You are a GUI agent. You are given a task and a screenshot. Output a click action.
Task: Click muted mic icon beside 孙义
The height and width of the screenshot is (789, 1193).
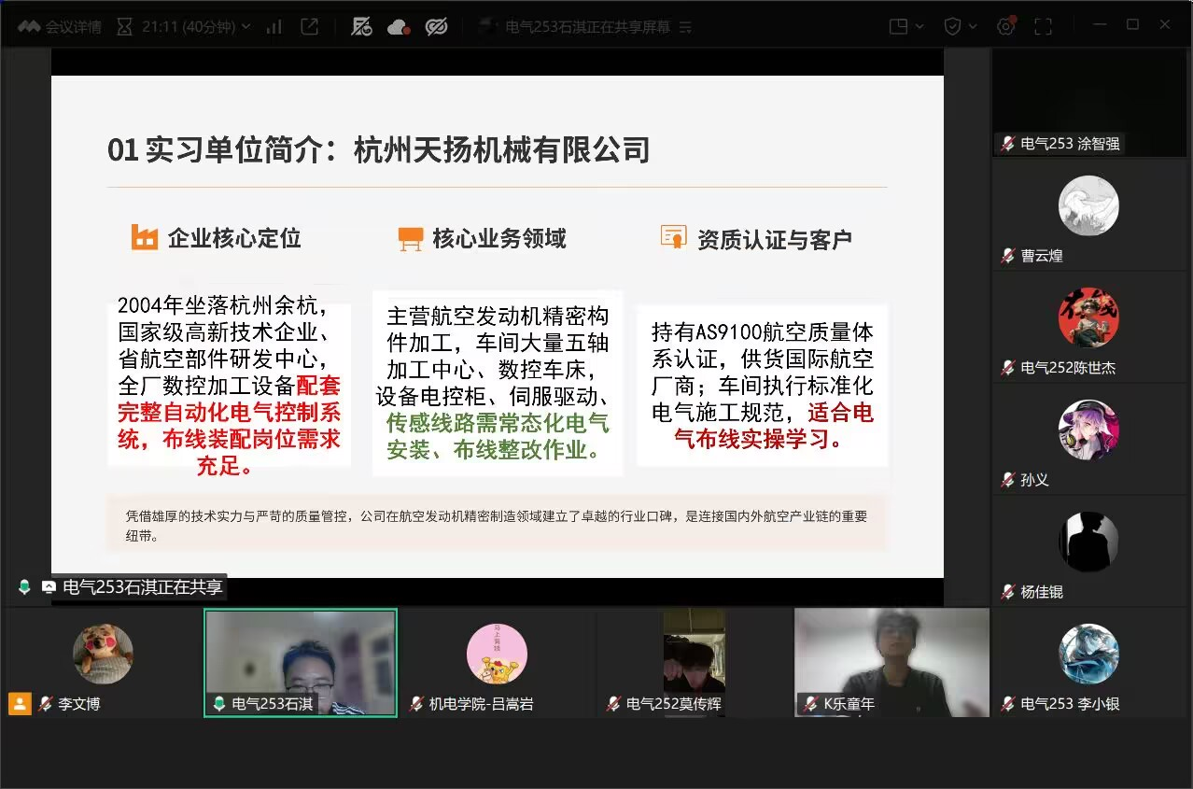click(1007, 480)
